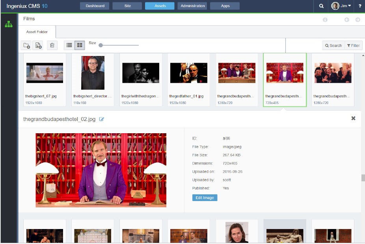Select the statue thumbnail in lower row
The image size is (365, 244).
(285, 236)
